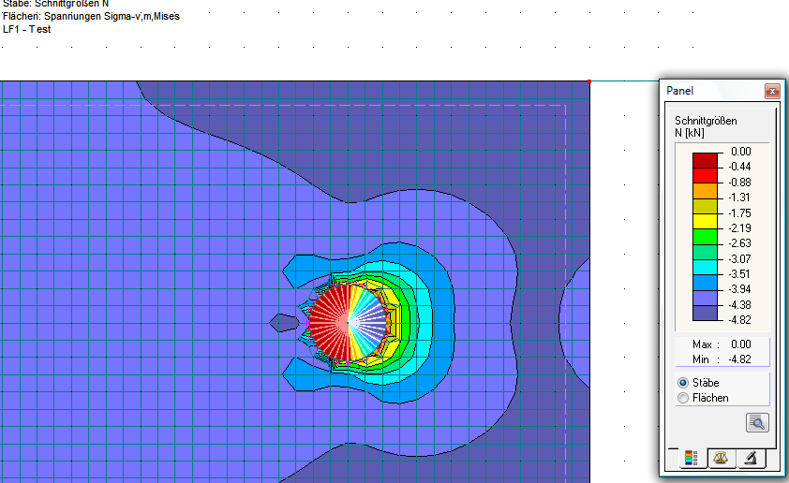Switch to the balance scale factors tab
The height and width of the screenshot is (483, 789).
(721, 459)
